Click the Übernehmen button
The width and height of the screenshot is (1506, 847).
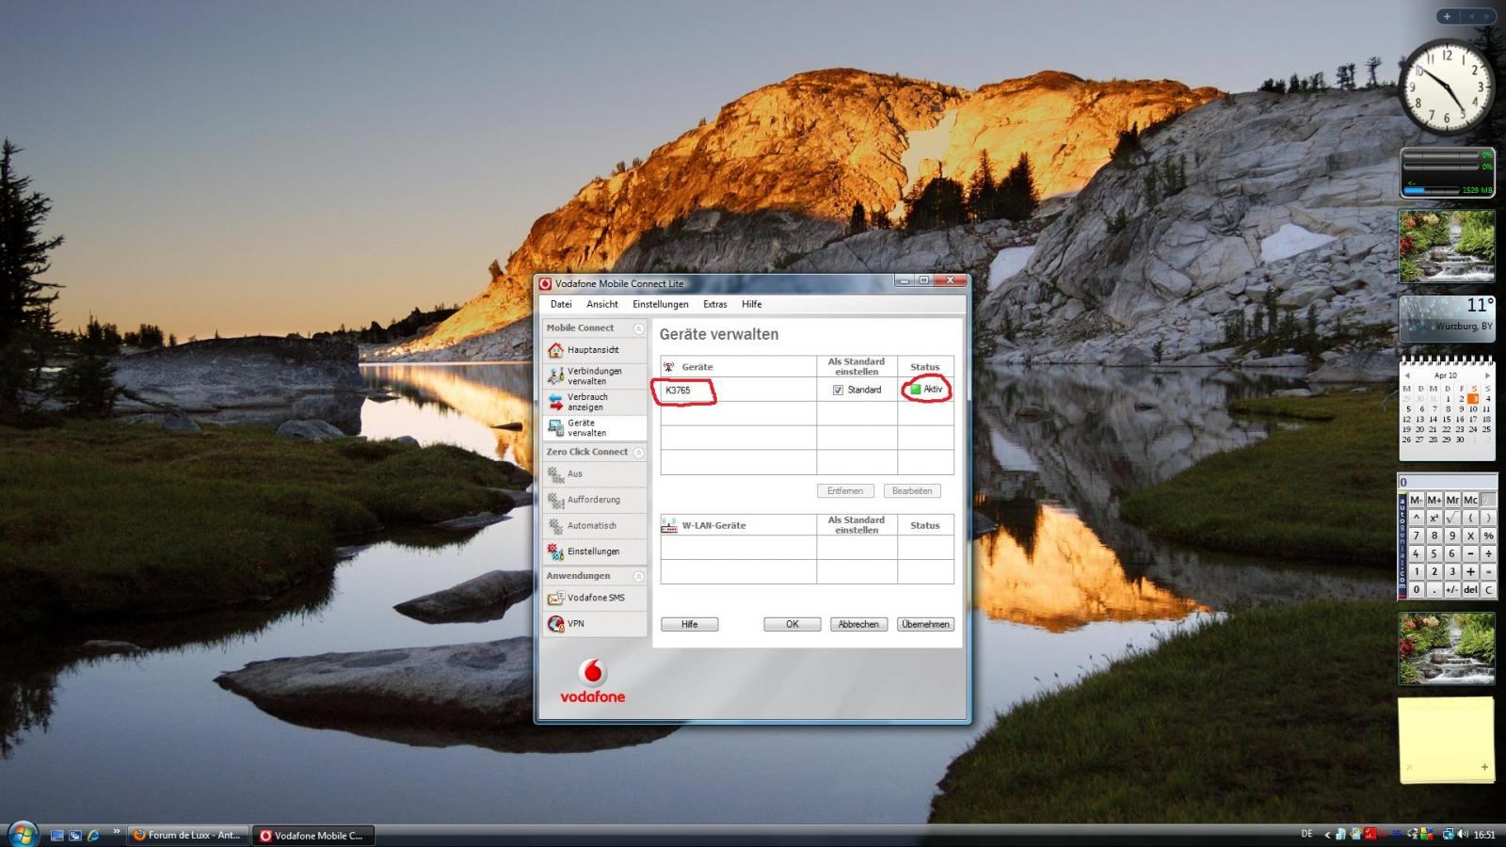coord(925,624)
